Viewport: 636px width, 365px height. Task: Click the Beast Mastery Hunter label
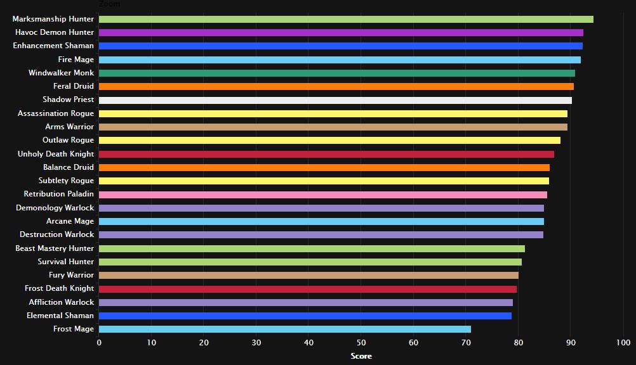[x=55, y=248]
